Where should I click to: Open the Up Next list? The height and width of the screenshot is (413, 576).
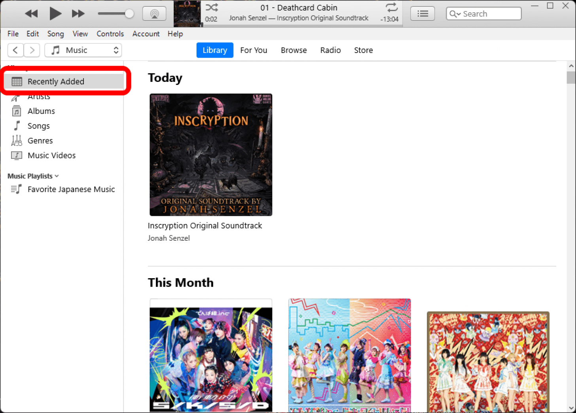click(x=423, y=14)
